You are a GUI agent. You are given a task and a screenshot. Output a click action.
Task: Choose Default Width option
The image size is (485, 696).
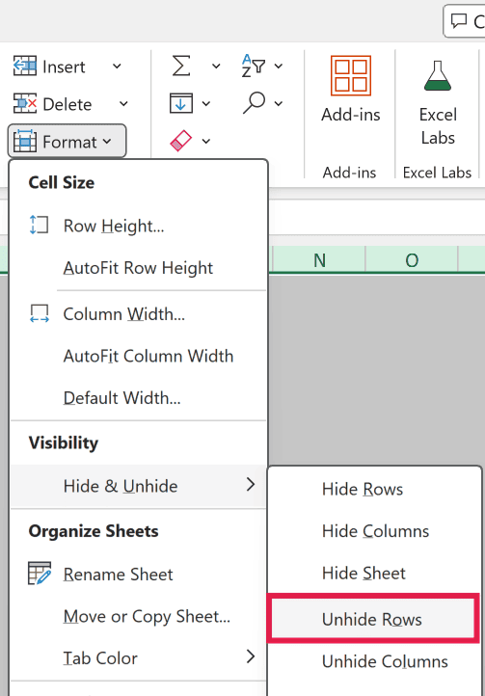click(x=138, y=398)
